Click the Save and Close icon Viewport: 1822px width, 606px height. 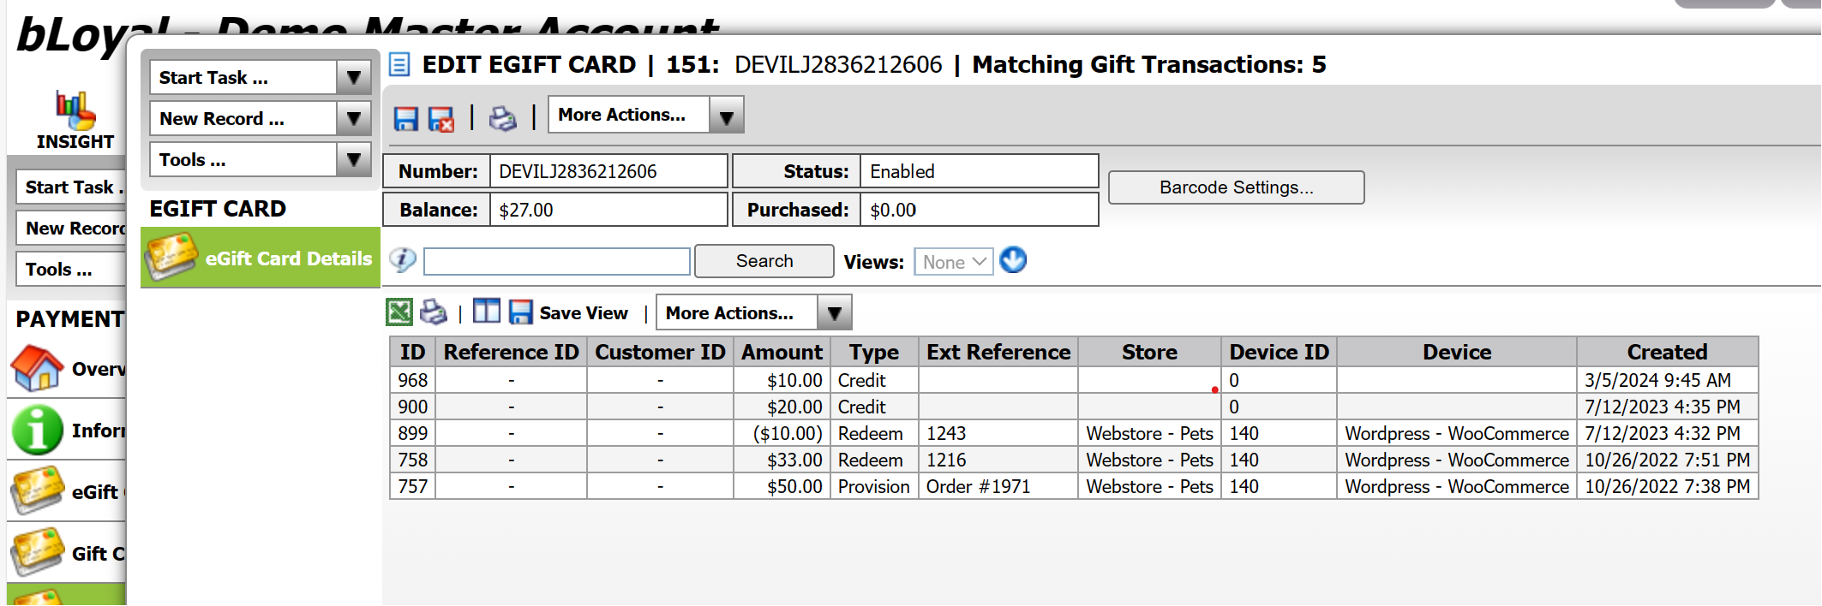[x=441, y=118]
